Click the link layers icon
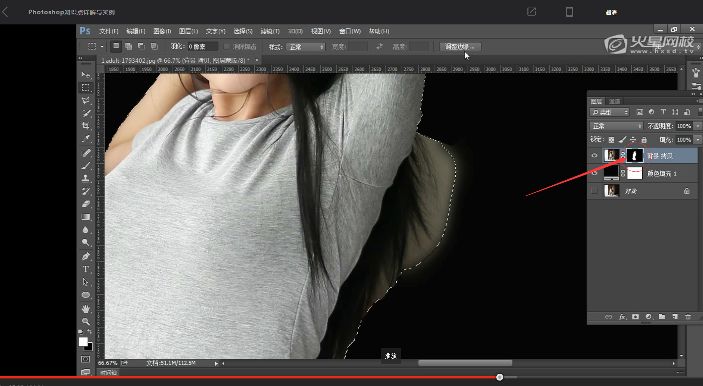703x386 pixels. pyautogui.click(x=609, y=317)
